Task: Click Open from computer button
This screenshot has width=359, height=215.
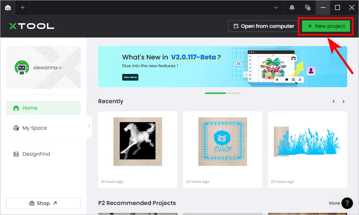Action: tap(264, 26)
